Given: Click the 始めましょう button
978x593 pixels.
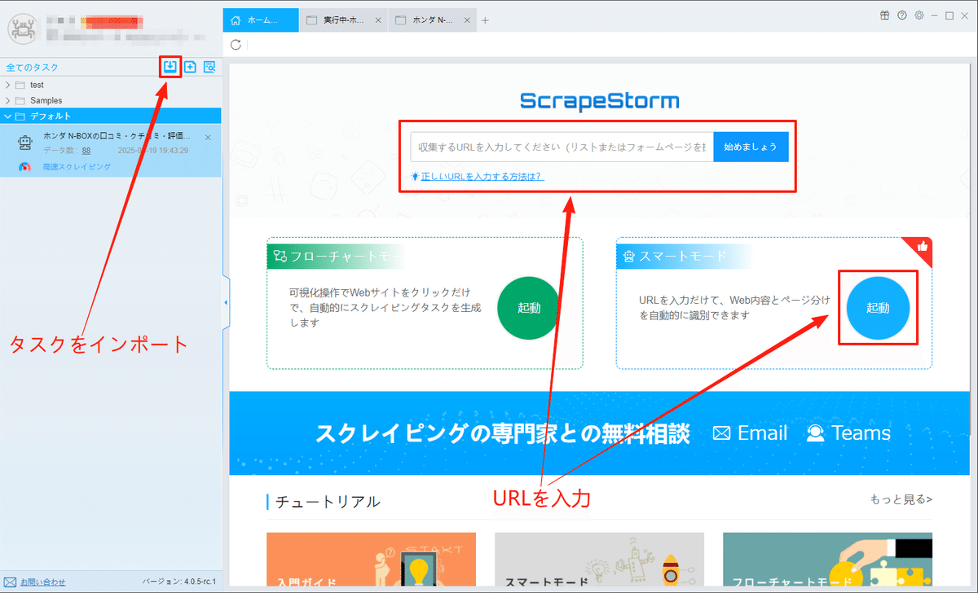Looking at the screenshot, I should [x=751, y=147].
